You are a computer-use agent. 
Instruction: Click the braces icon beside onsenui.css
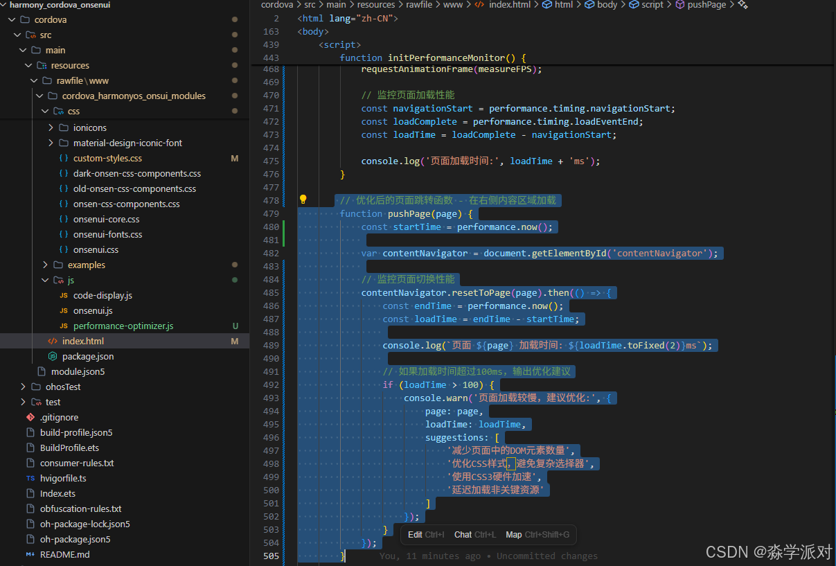point(63,250)
